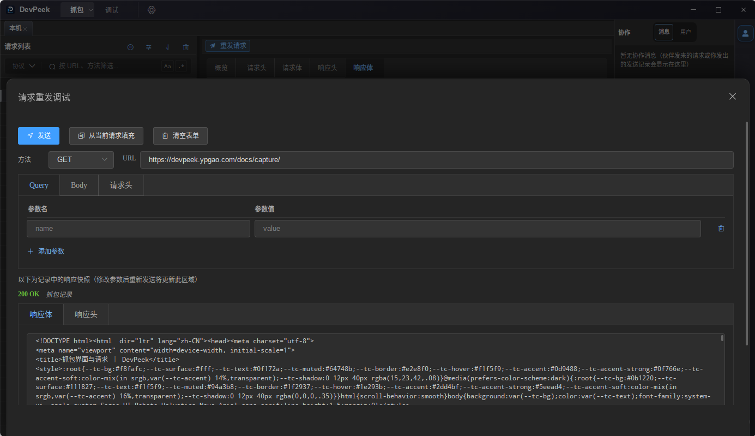Select the Query tab
The height and width of the screenshot is (436, 755).
[39, 185]
